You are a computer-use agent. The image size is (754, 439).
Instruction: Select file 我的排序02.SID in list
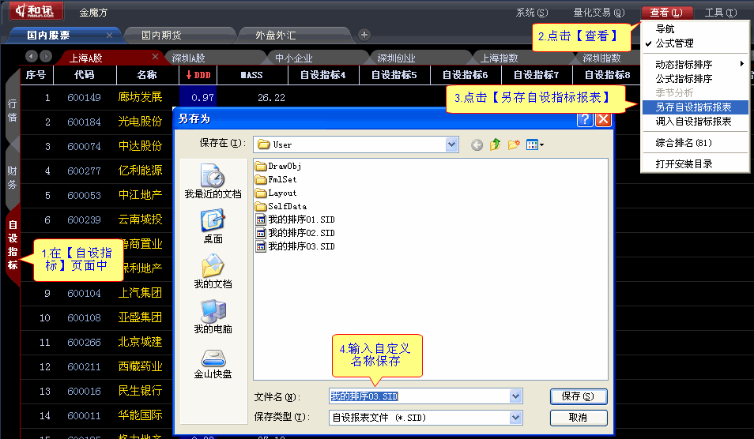click(x=300, y=233)
